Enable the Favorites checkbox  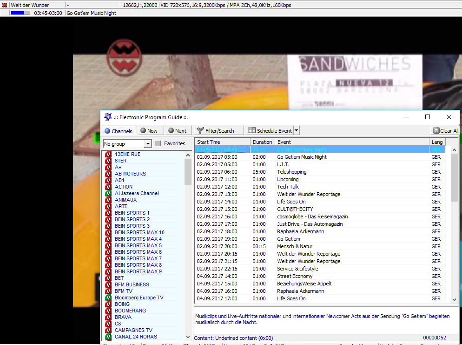[158, 144]
